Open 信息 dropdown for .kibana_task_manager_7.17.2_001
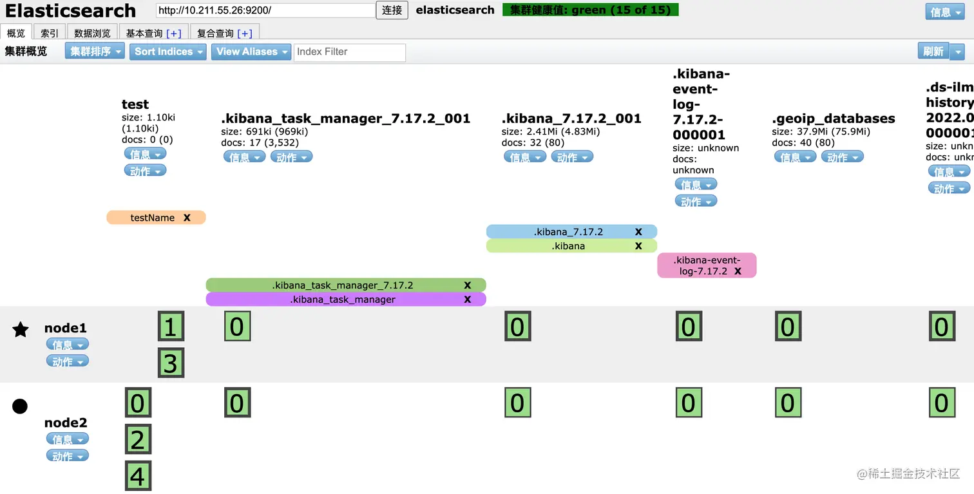This screenshot has width=974, height=494. click(x=244, y=157)
